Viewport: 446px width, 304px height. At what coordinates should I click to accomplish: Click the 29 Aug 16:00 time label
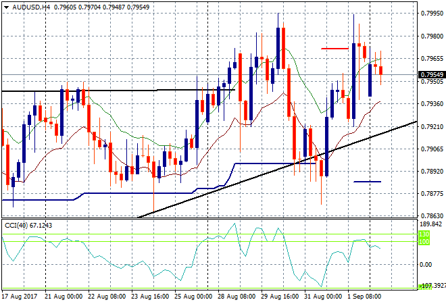coord(280,297)
